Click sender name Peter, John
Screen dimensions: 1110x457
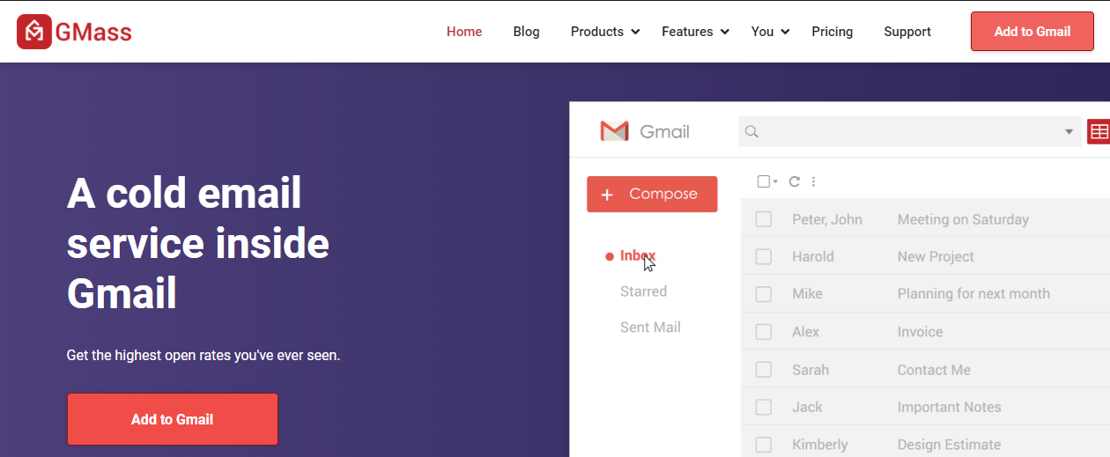point(827,219)
